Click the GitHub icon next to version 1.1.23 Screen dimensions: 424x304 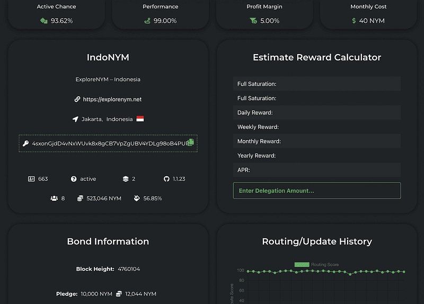point(166,179)
